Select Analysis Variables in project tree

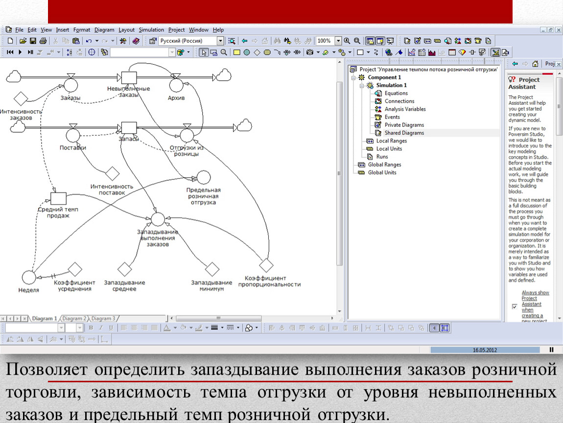(405, 109)
